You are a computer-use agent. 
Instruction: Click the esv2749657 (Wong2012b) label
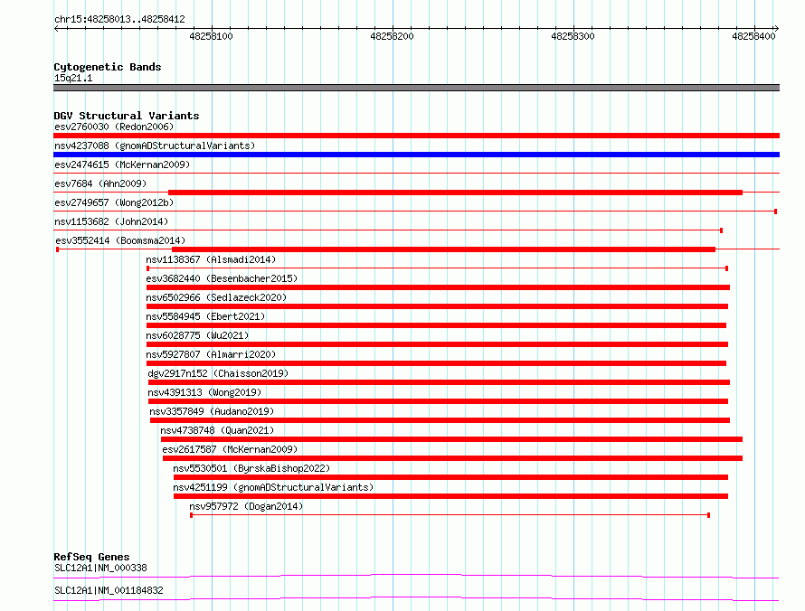click(x=114, y=202)
